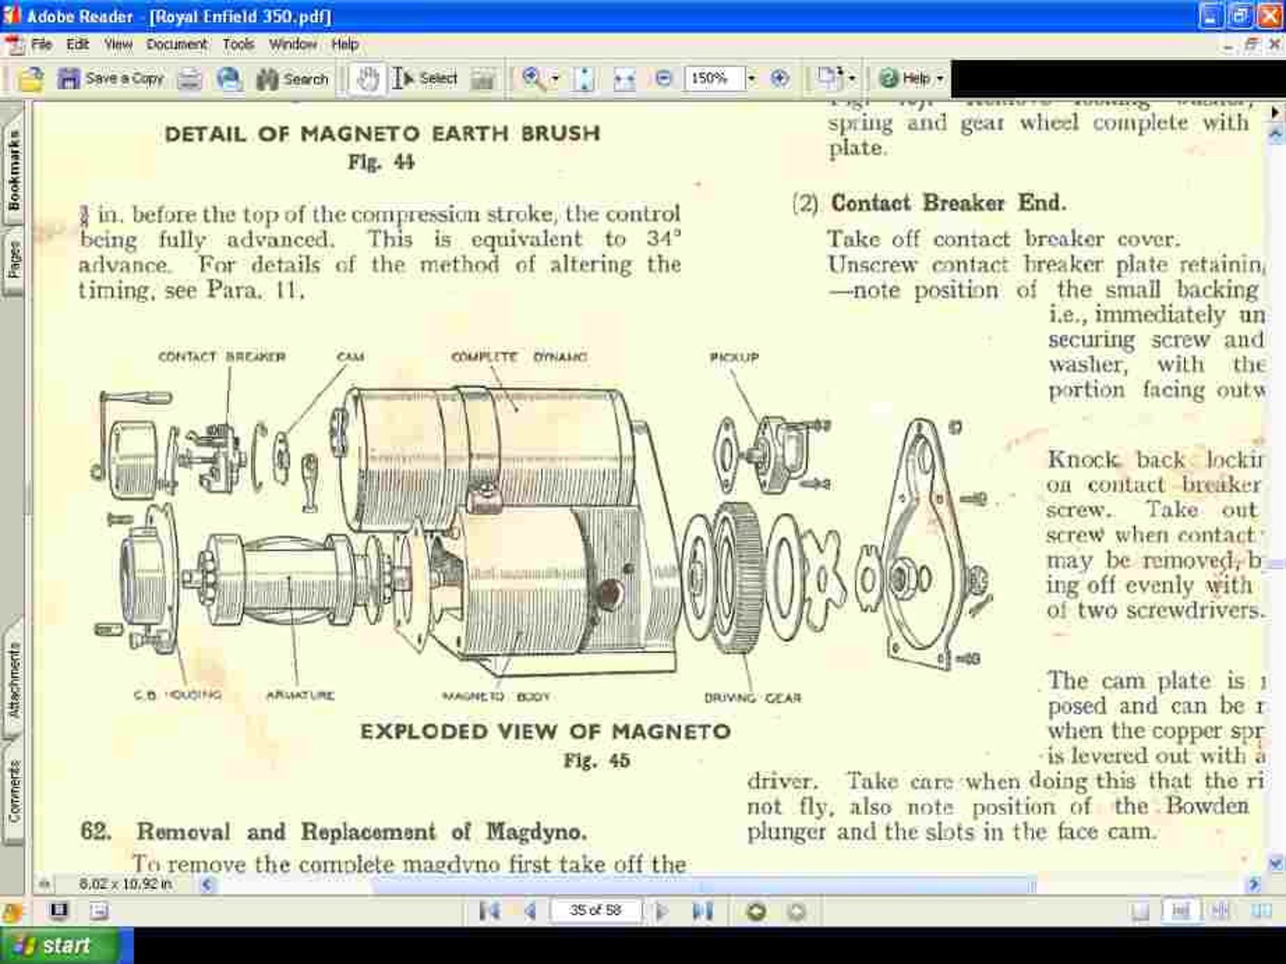
Task: Select Single Page layout icon
Action: 1140,912
